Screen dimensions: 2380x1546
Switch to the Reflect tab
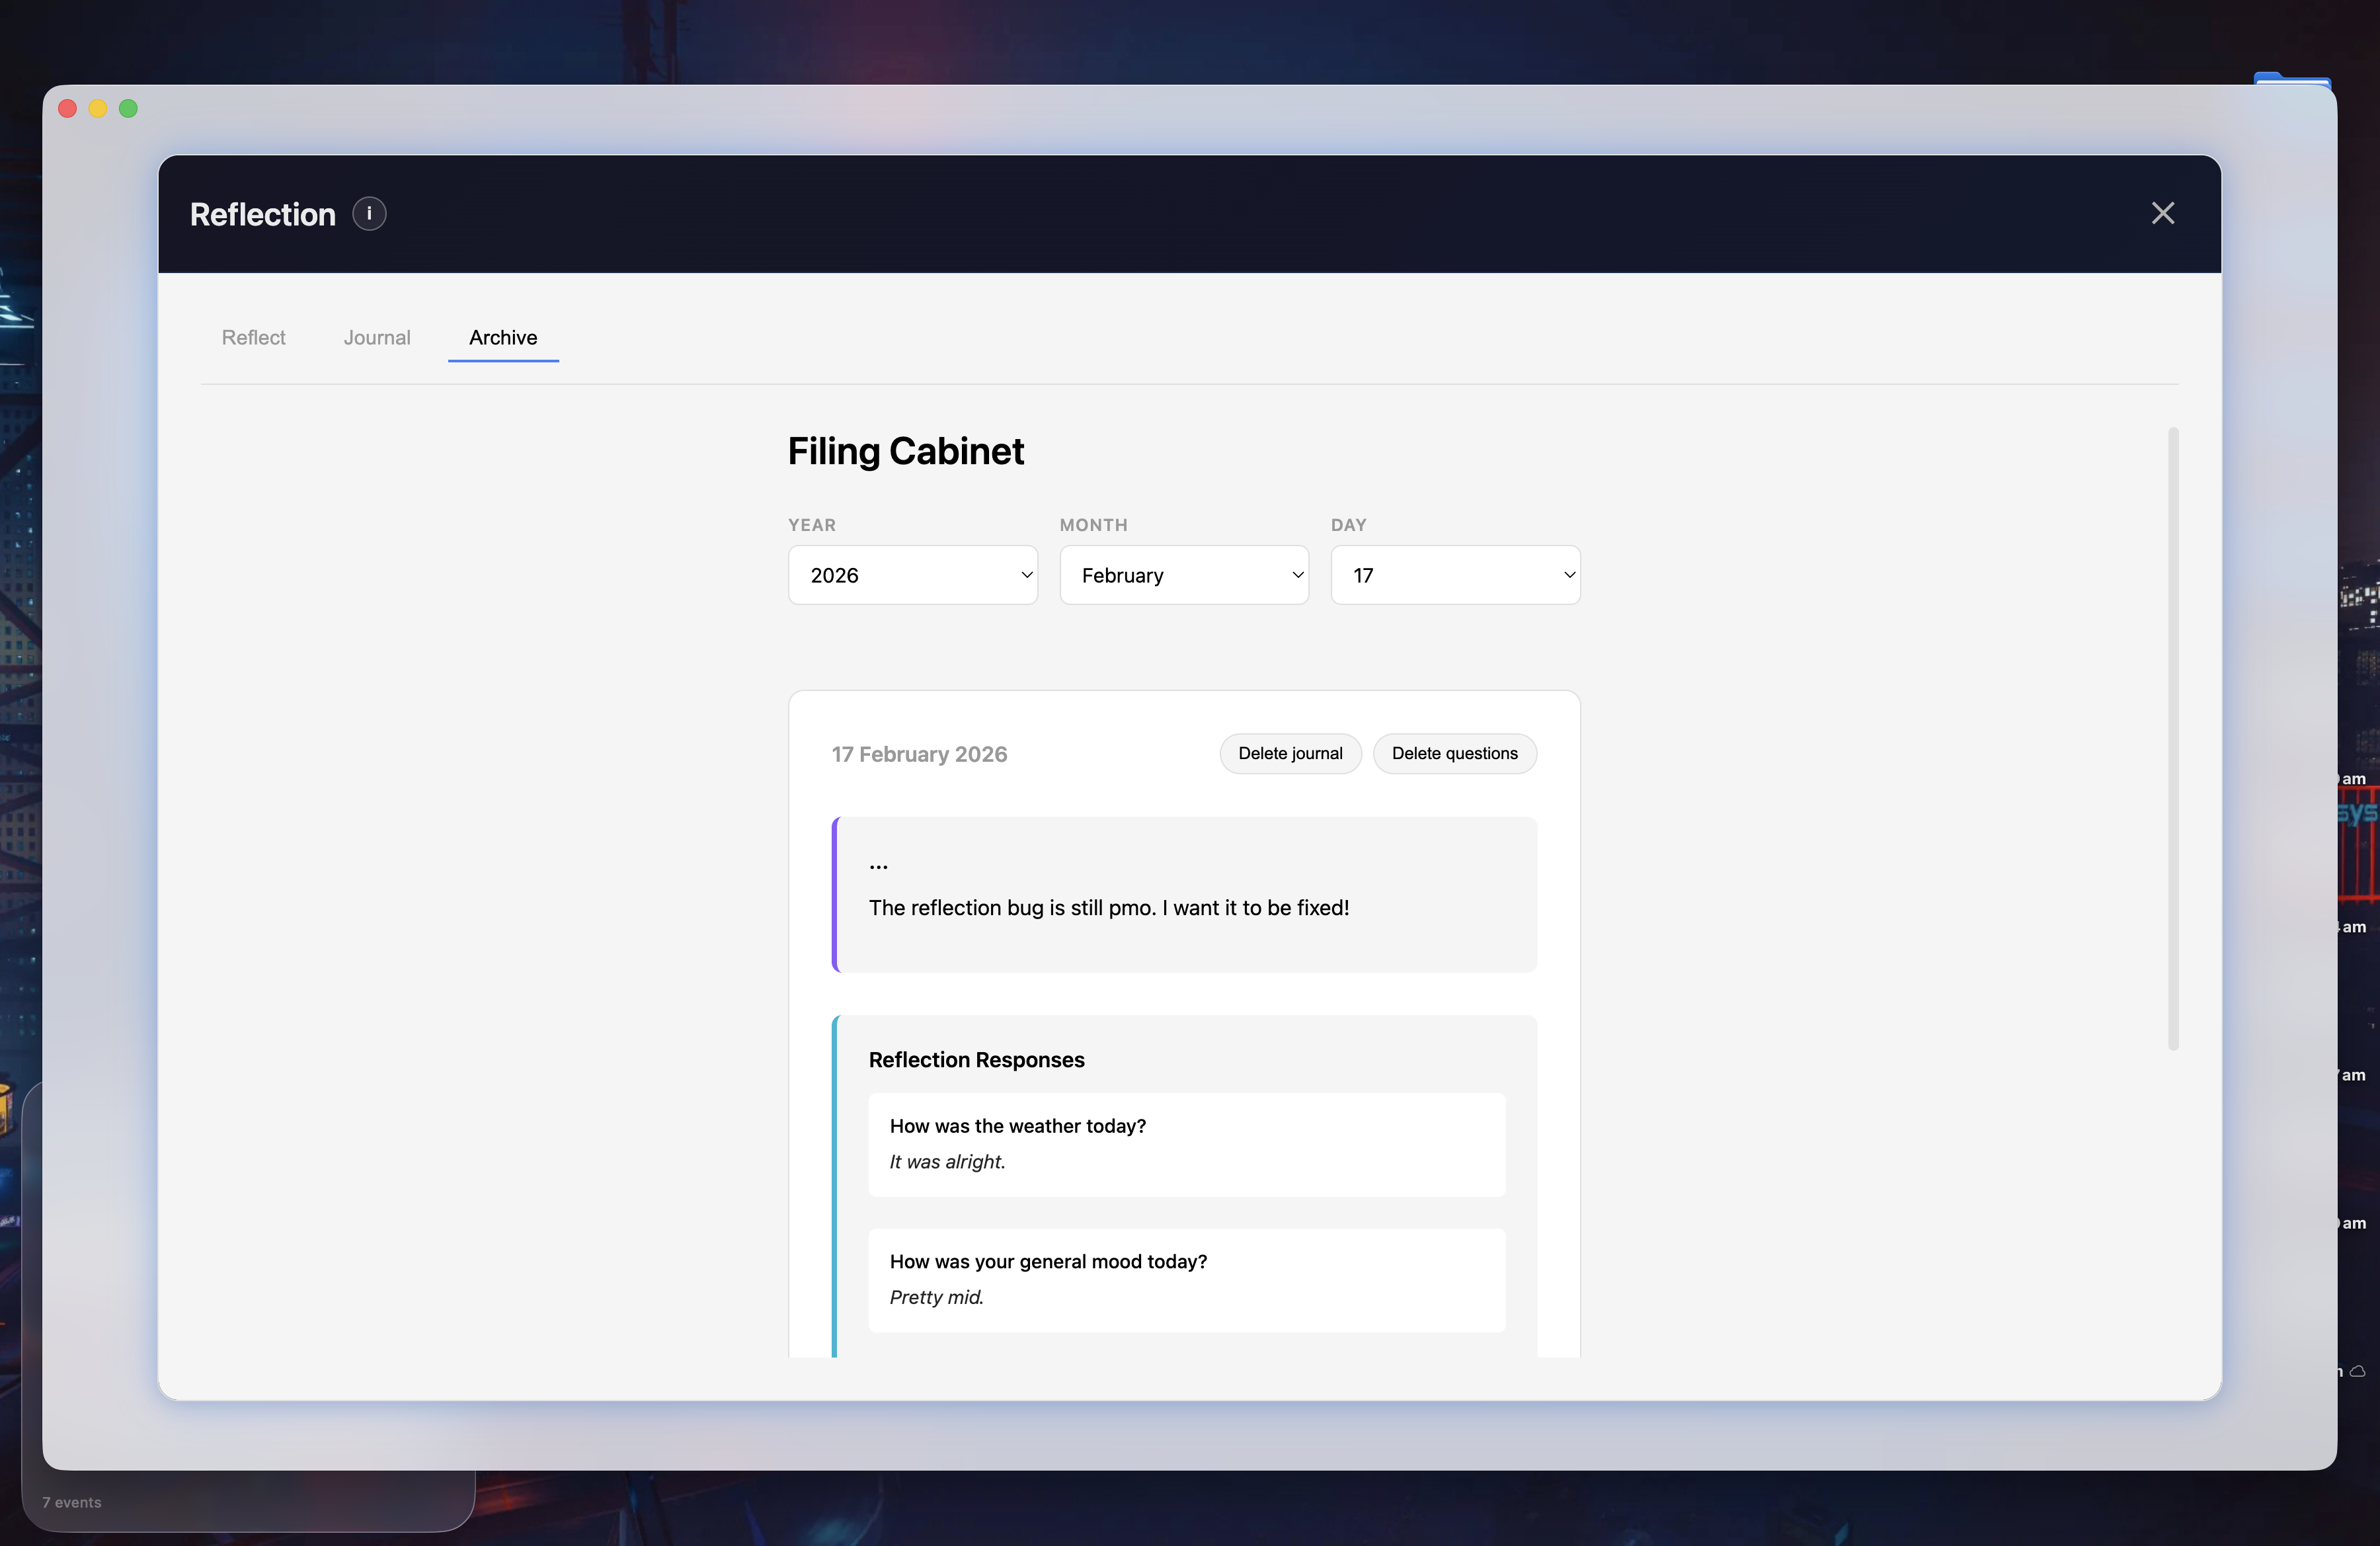click(x=253, y=338)
